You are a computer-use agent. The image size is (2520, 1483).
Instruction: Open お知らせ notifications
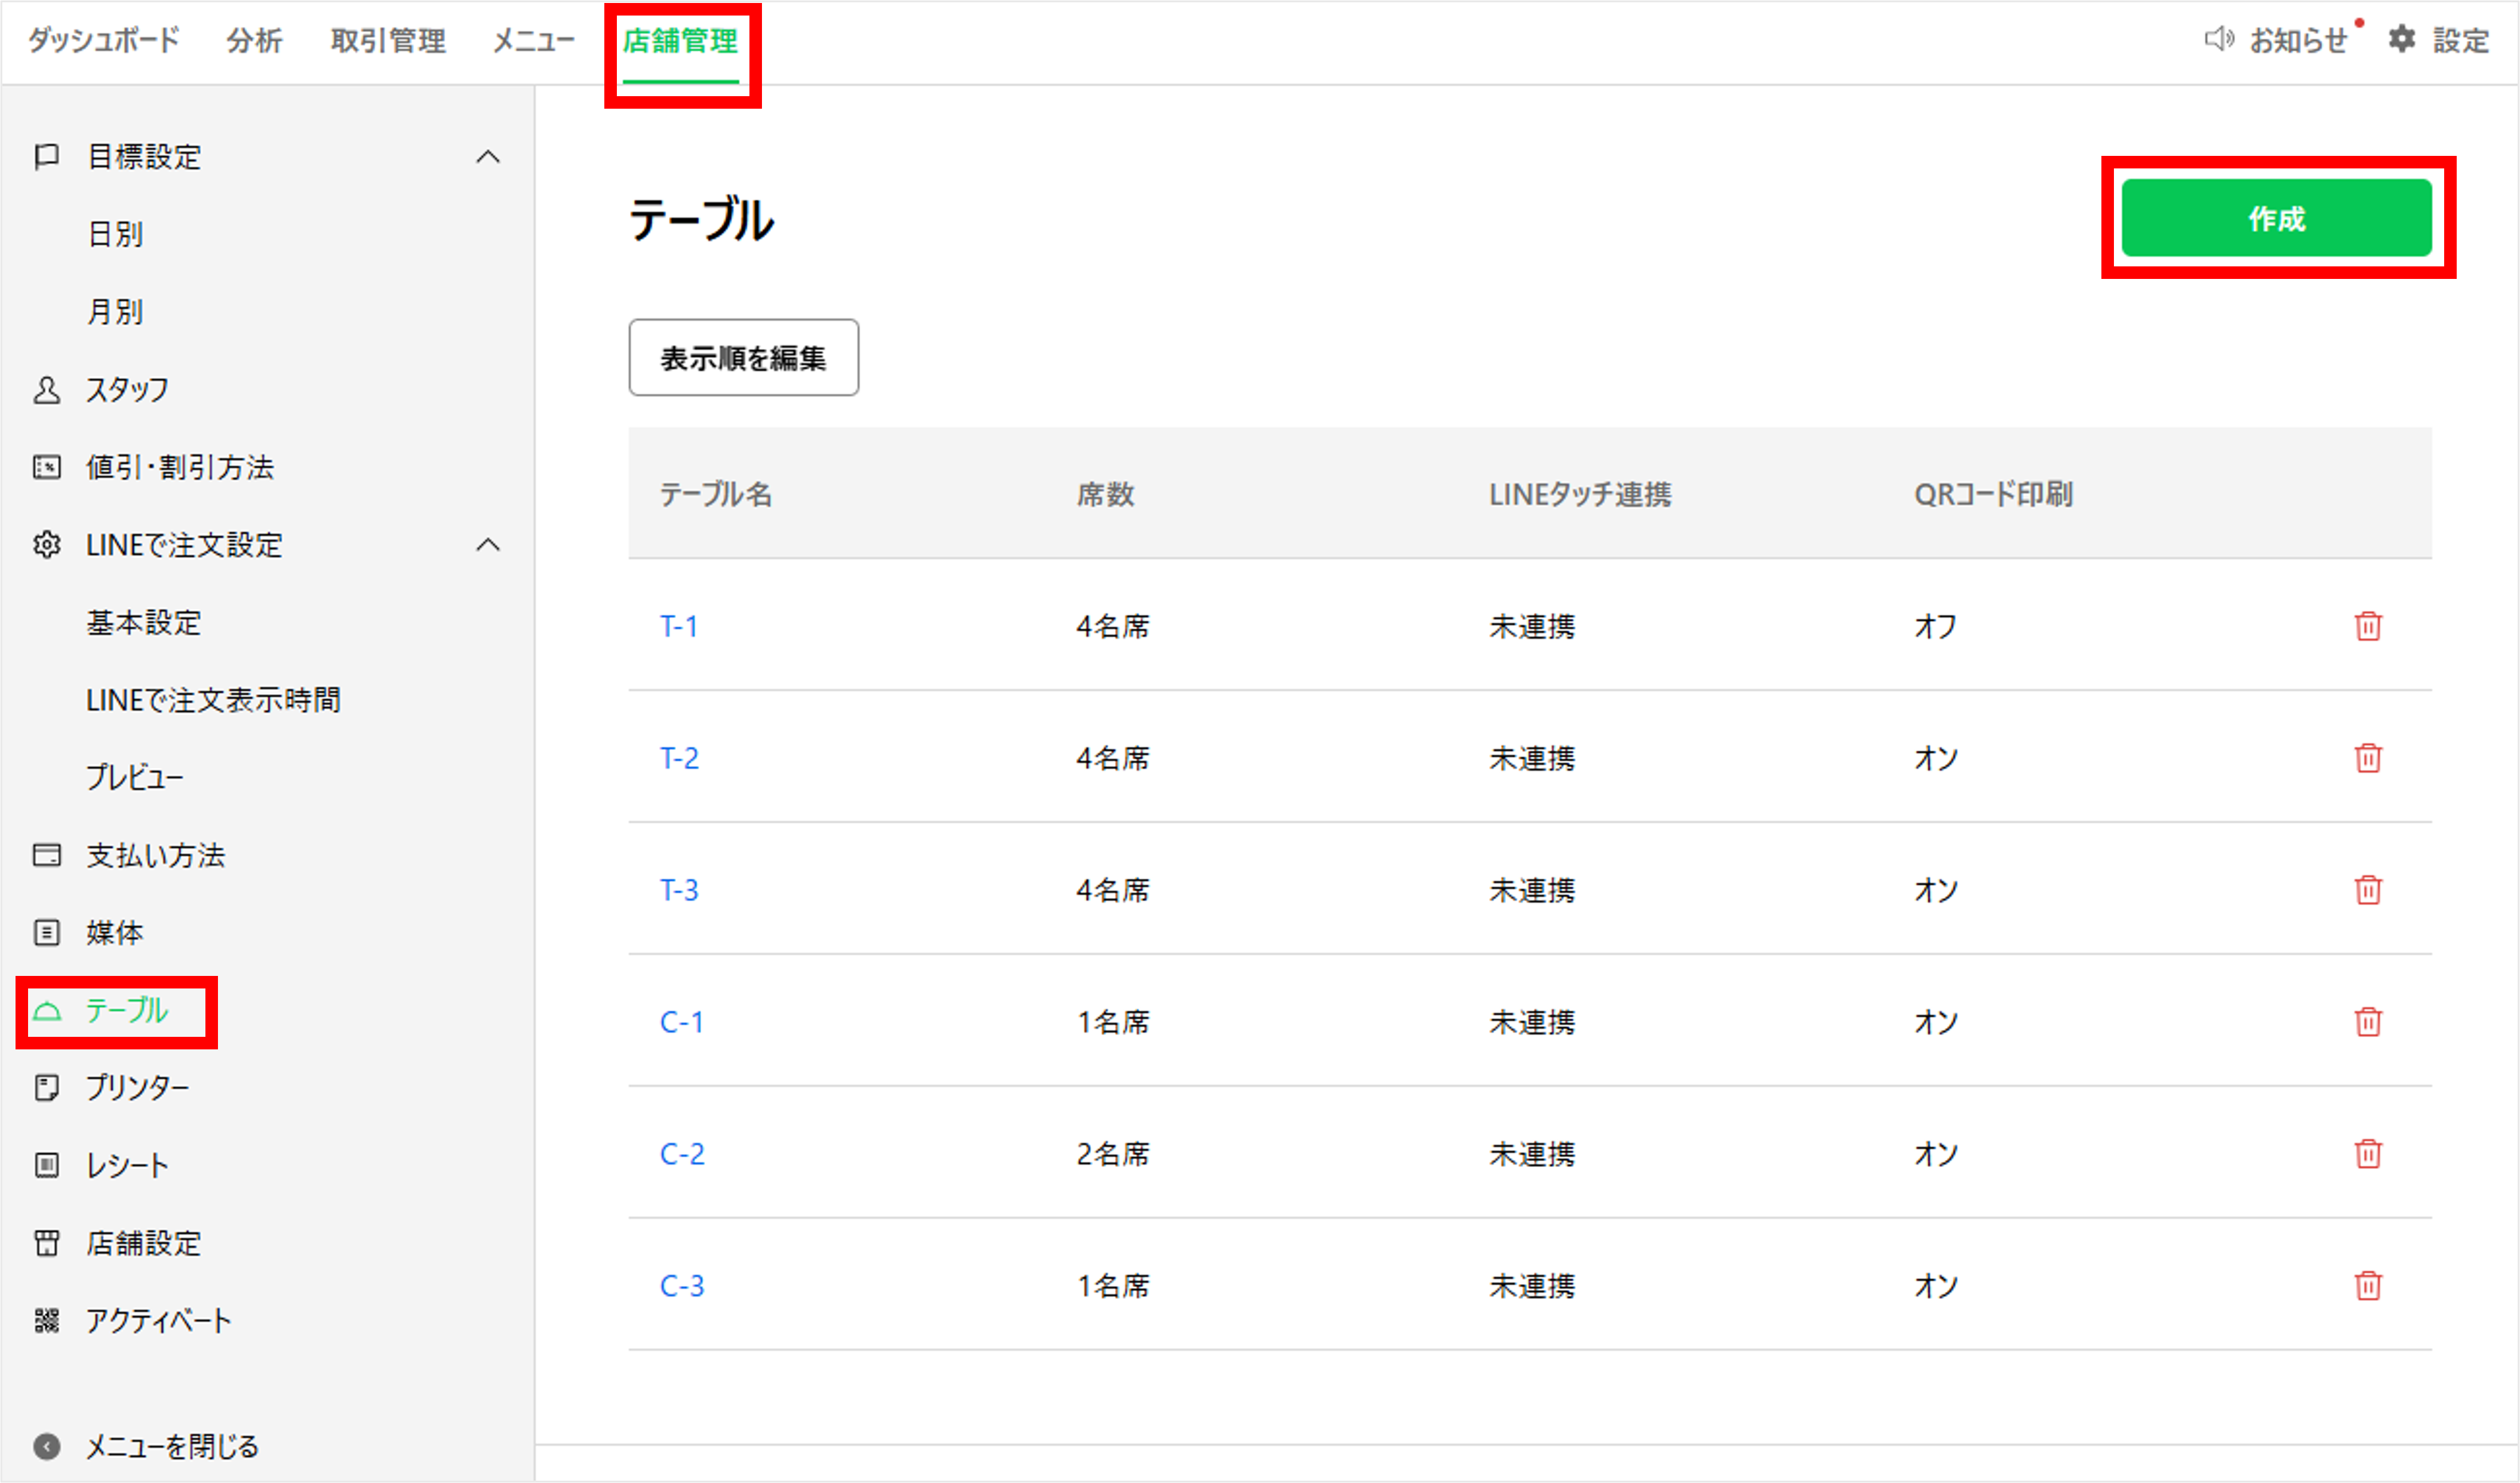pos(2298,40)
